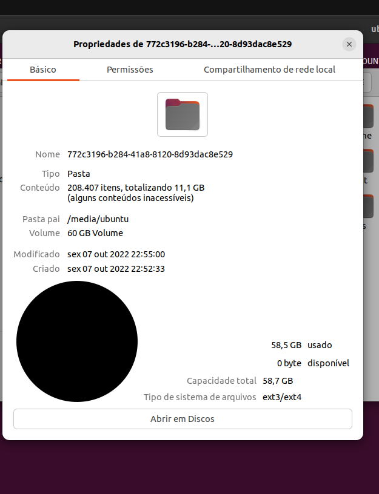Click created date 'sex 07 out 2022 22:52:33'
379x494 pixels.
tap(116, 269)
